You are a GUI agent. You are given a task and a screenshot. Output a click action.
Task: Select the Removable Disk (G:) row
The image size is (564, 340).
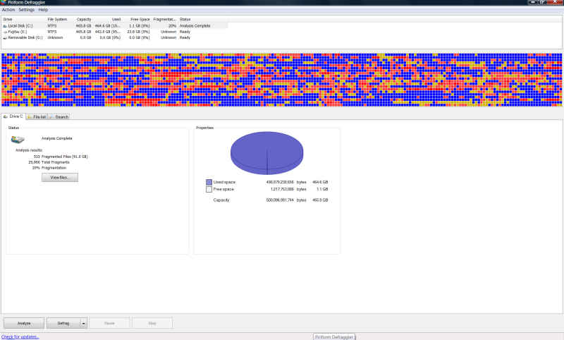tap(115, 37)
